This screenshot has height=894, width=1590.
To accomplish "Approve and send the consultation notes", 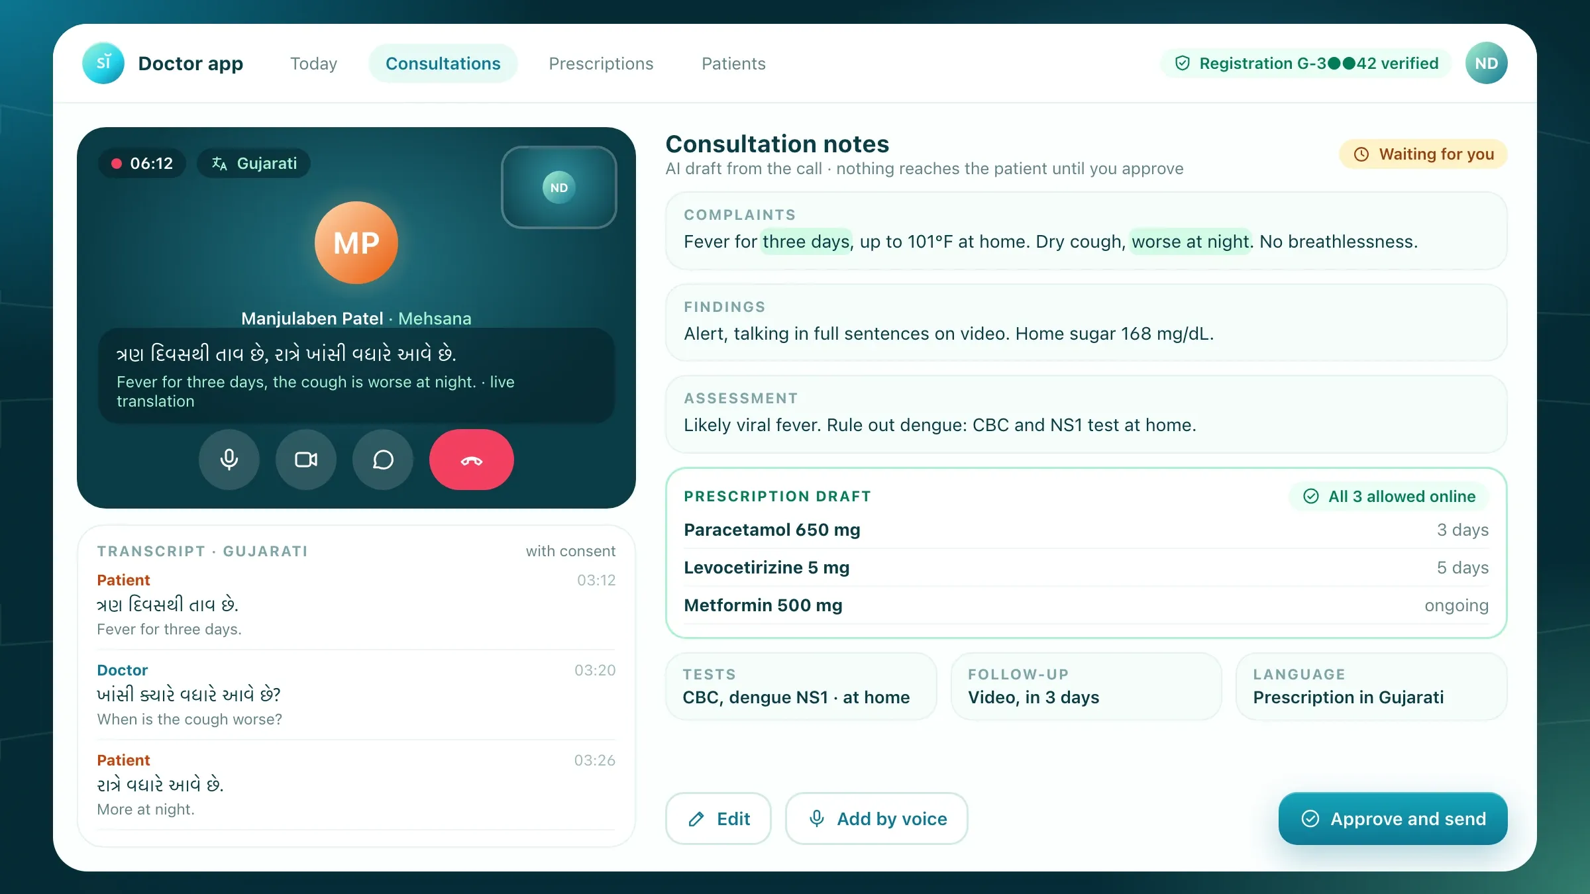I will 1393,819.
